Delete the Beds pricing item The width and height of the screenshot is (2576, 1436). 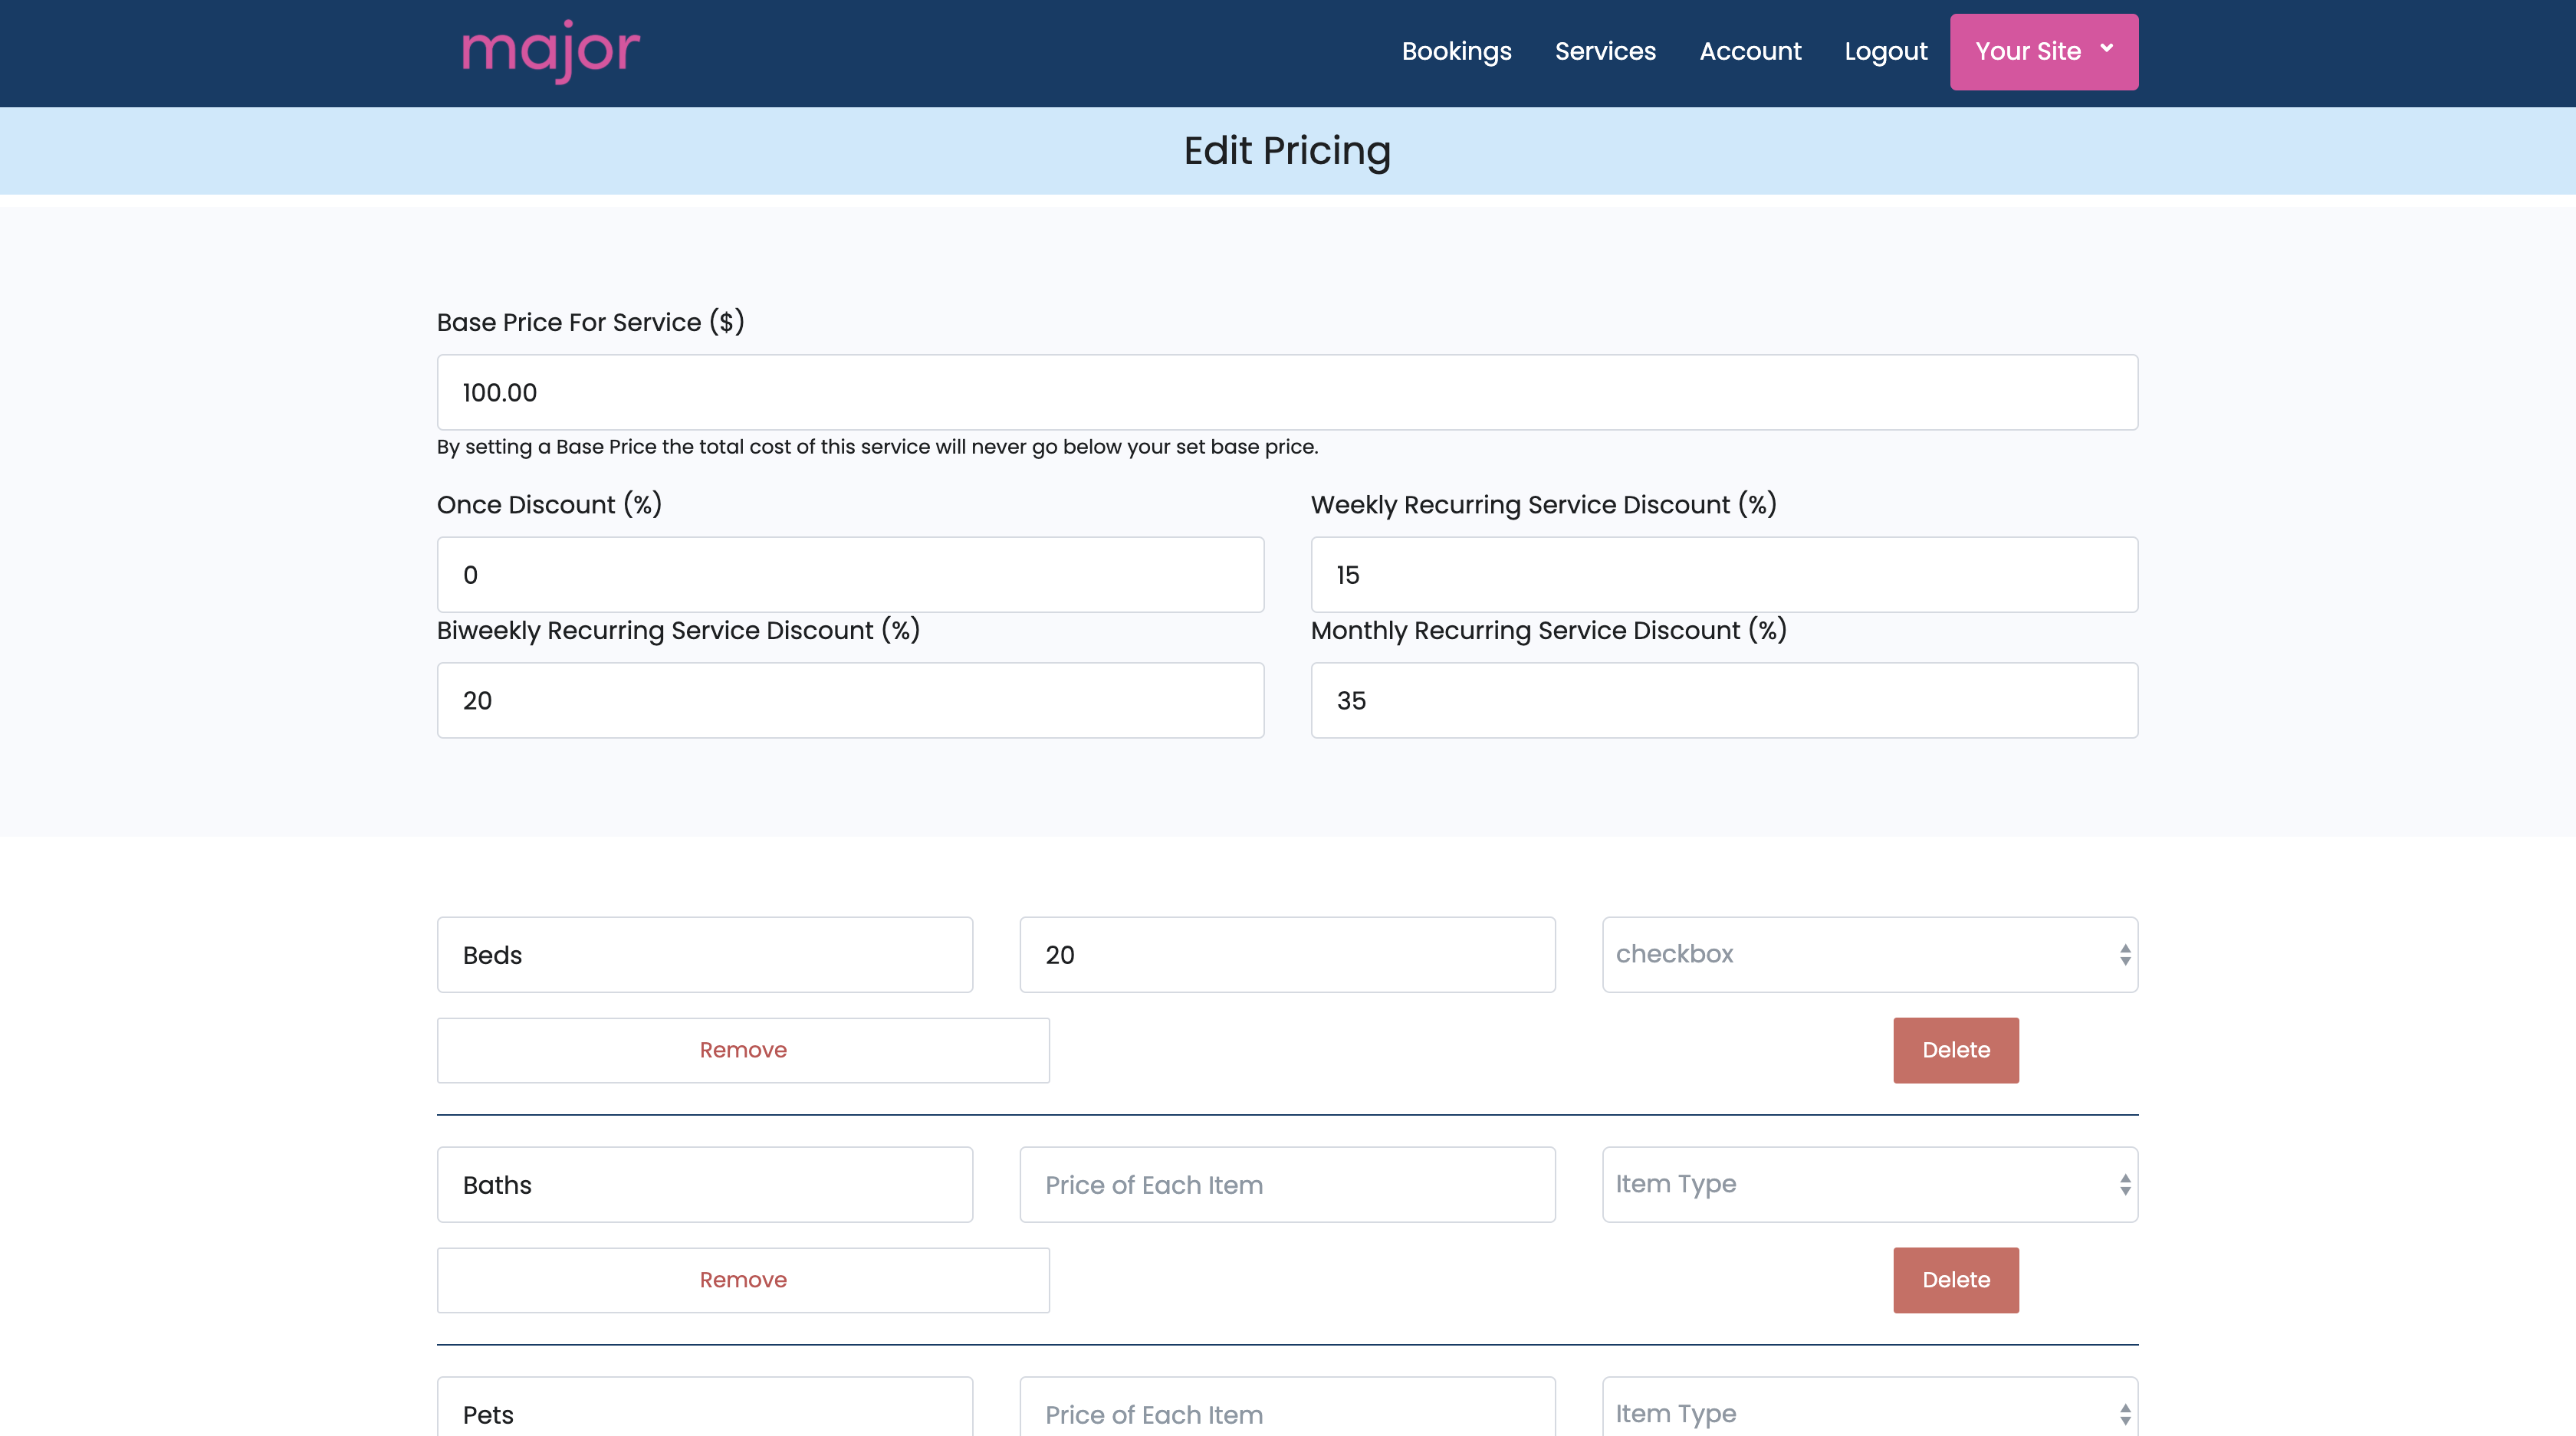pos(1955,1049)
